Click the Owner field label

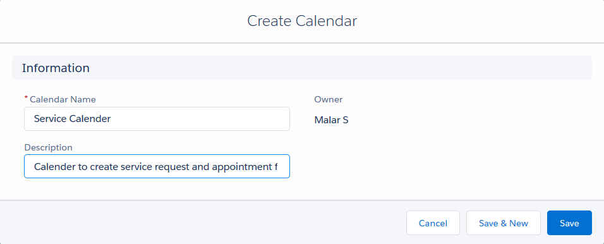[x=328, y=99]
